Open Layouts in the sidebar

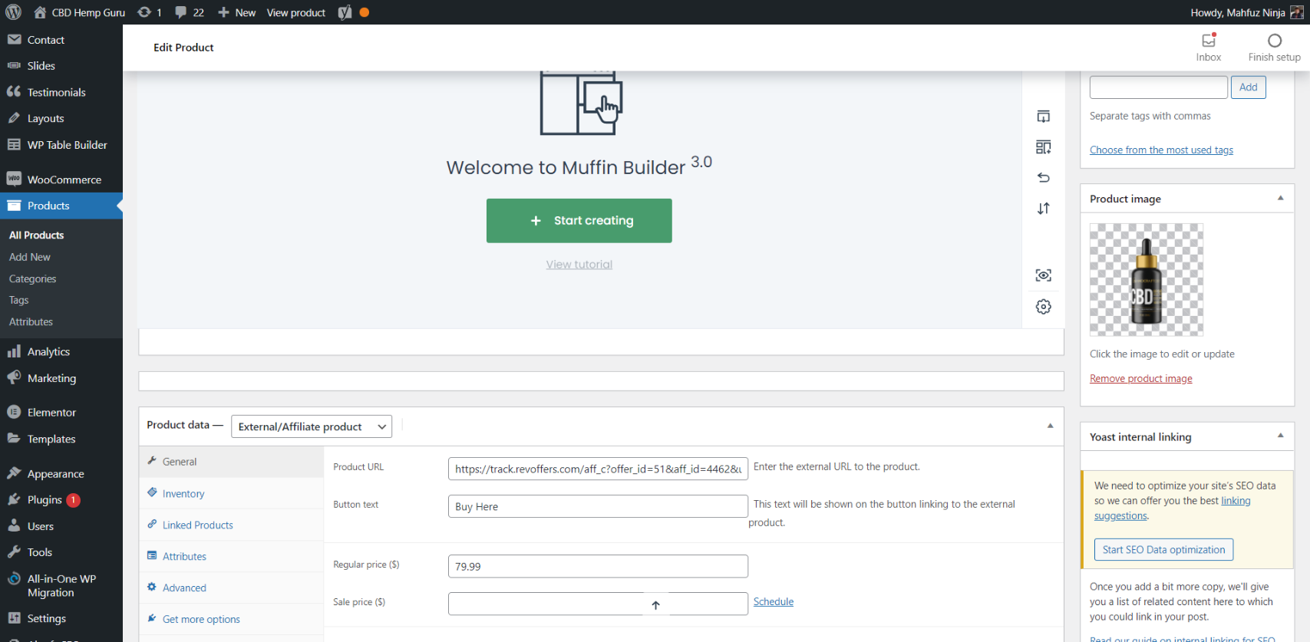(x=61, y=118)
